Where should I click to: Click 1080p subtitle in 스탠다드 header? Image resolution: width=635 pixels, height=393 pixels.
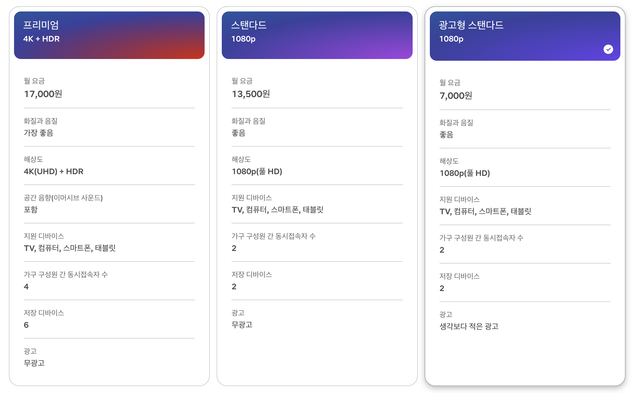(243, 39)
